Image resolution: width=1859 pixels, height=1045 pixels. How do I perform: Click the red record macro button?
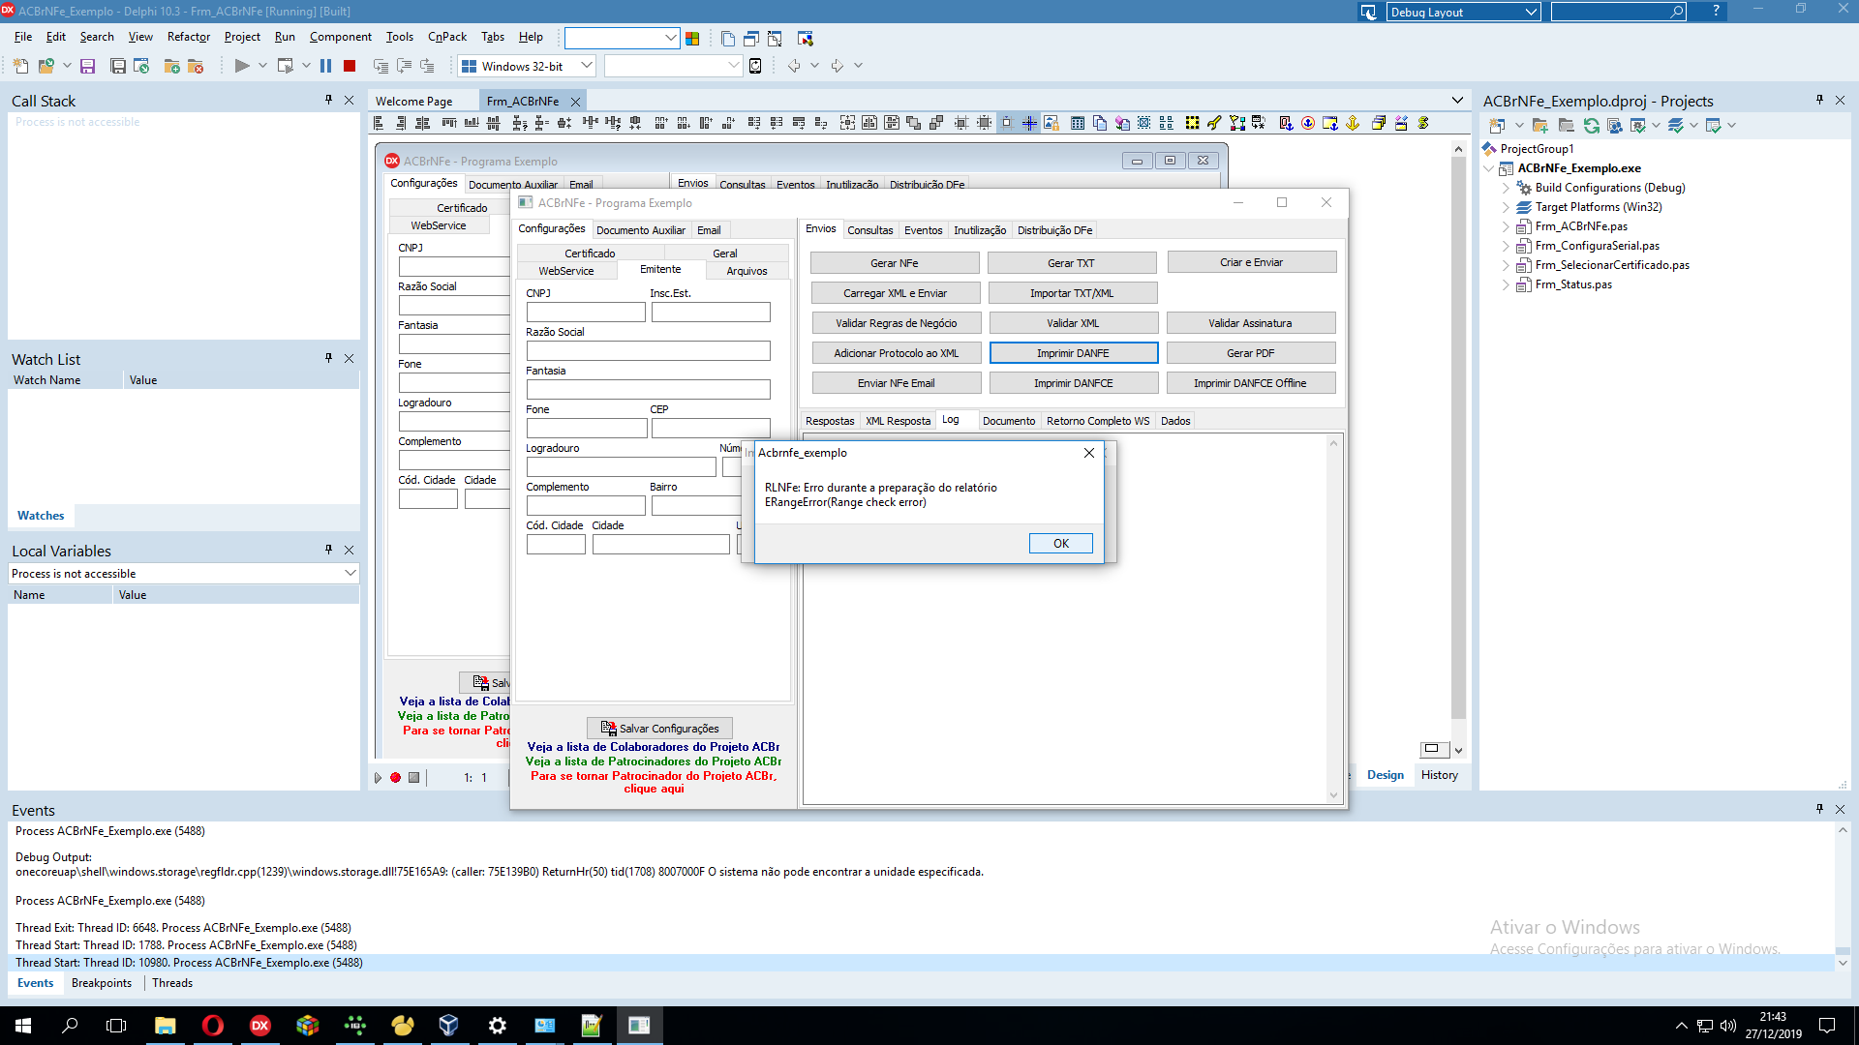pyautogui.click(x=395, y=777)
